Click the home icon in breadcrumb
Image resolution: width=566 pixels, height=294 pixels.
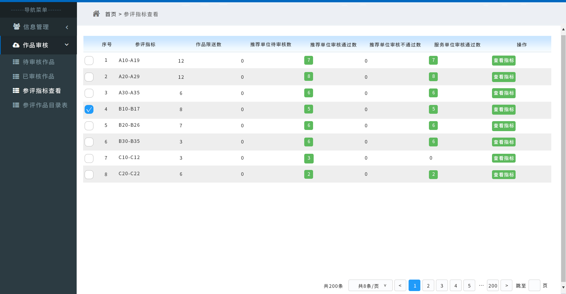(96, 14)
